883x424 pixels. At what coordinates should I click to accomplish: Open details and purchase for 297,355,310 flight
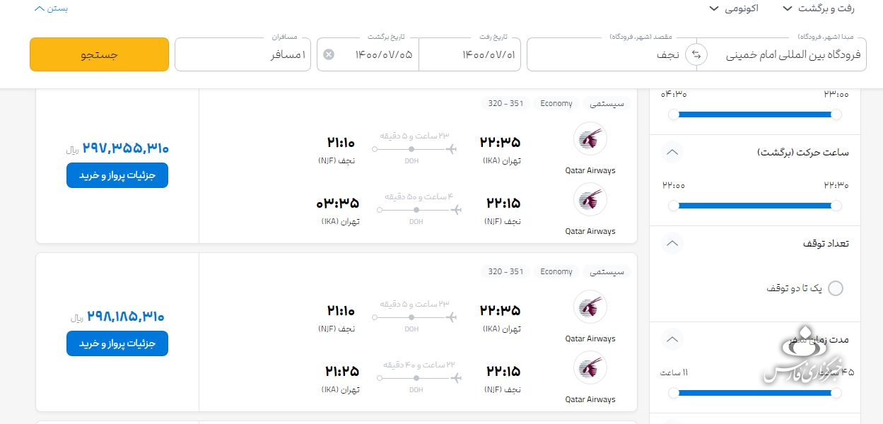point(117,175)
